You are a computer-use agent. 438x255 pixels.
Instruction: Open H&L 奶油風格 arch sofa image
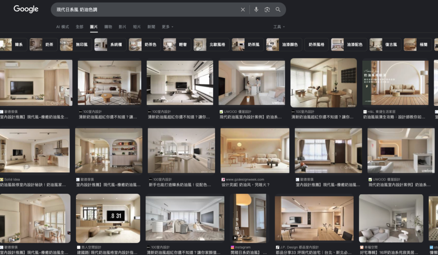(x=395, y=83)
